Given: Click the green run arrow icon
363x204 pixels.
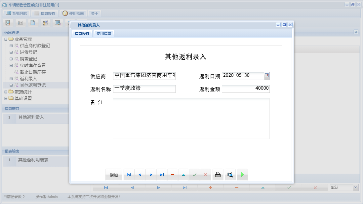Looking at the screenshot, I should (x=242, y=175).
